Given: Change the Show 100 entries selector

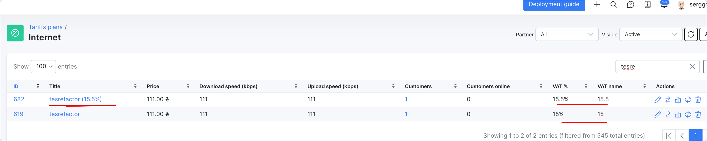Looking at the screenshot, I should coord(43,67).
